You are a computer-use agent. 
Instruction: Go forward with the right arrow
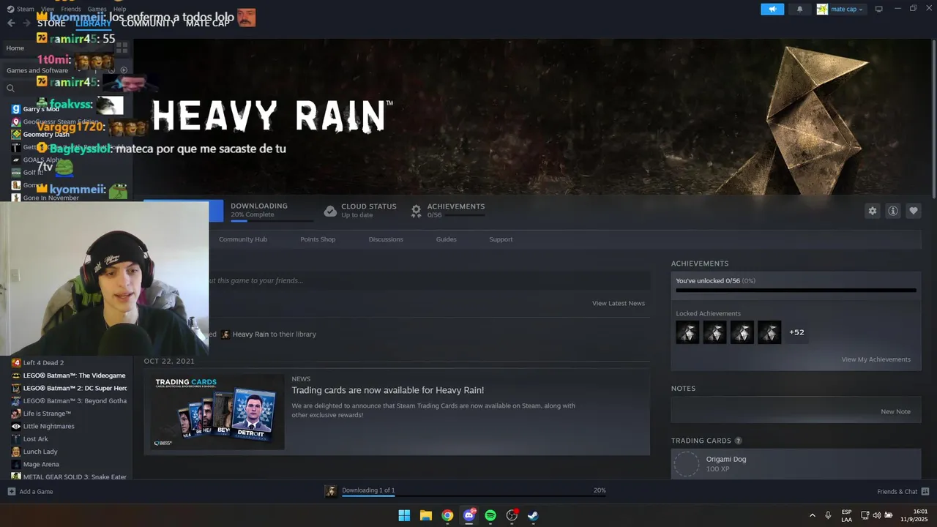26,23
